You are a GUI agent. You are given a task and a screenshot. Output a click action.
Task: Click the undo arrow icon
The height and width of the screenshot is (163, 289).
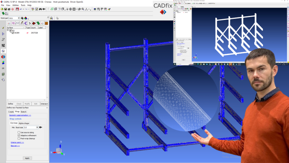(21, 9)
